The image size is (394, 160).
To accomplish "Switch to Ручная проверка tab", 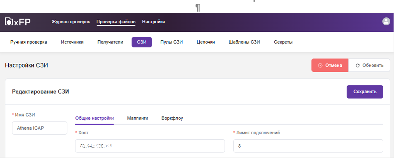I will point(29,42).
